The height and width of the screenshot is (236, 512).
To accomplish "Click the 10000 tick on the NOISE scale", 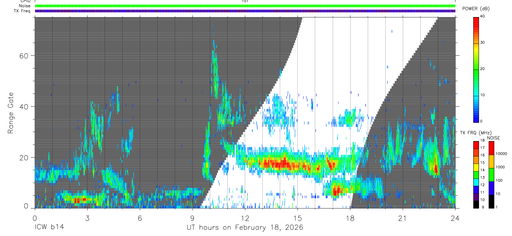I will [501, 154].
